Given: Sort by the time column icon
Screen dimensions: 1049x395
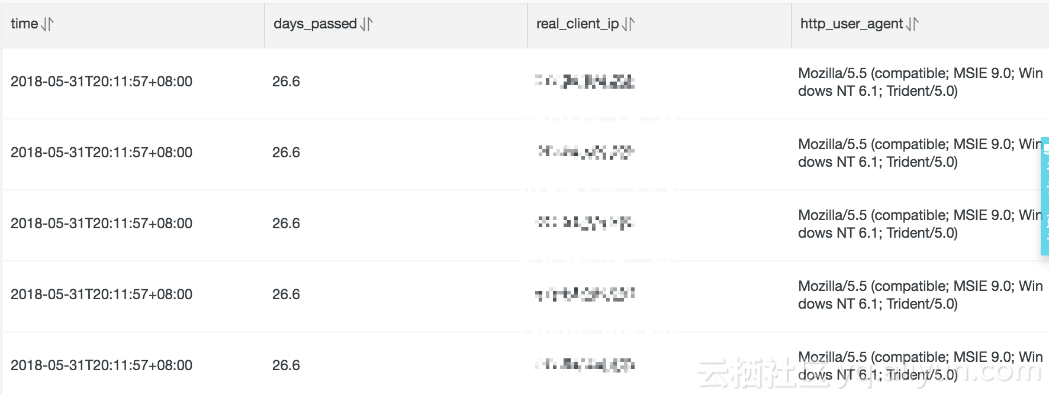Looking at the screenshot, I should click(47, 24).
